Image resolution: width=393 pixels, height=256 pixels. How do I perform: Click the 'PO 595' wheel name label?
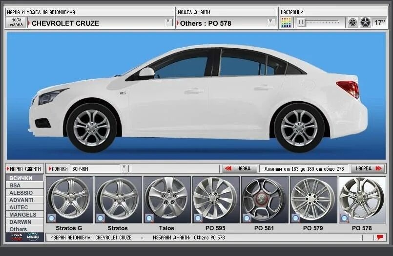(x=215, y=228)
